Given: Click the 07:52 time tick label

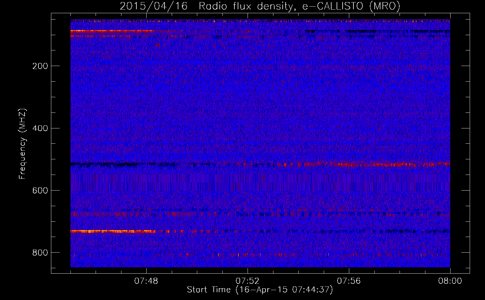Looking at the screenshot, I should pos(248,281).
